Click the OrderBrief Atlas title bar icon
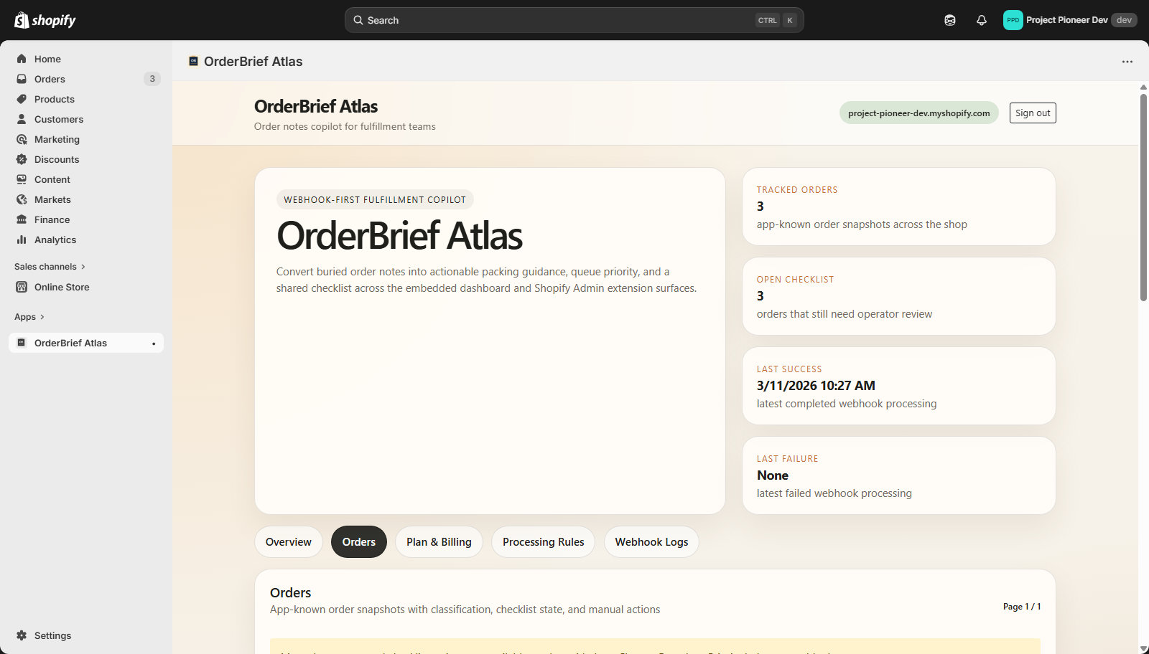Viewport: 1149px width, 654px height. tap(193, 61)
